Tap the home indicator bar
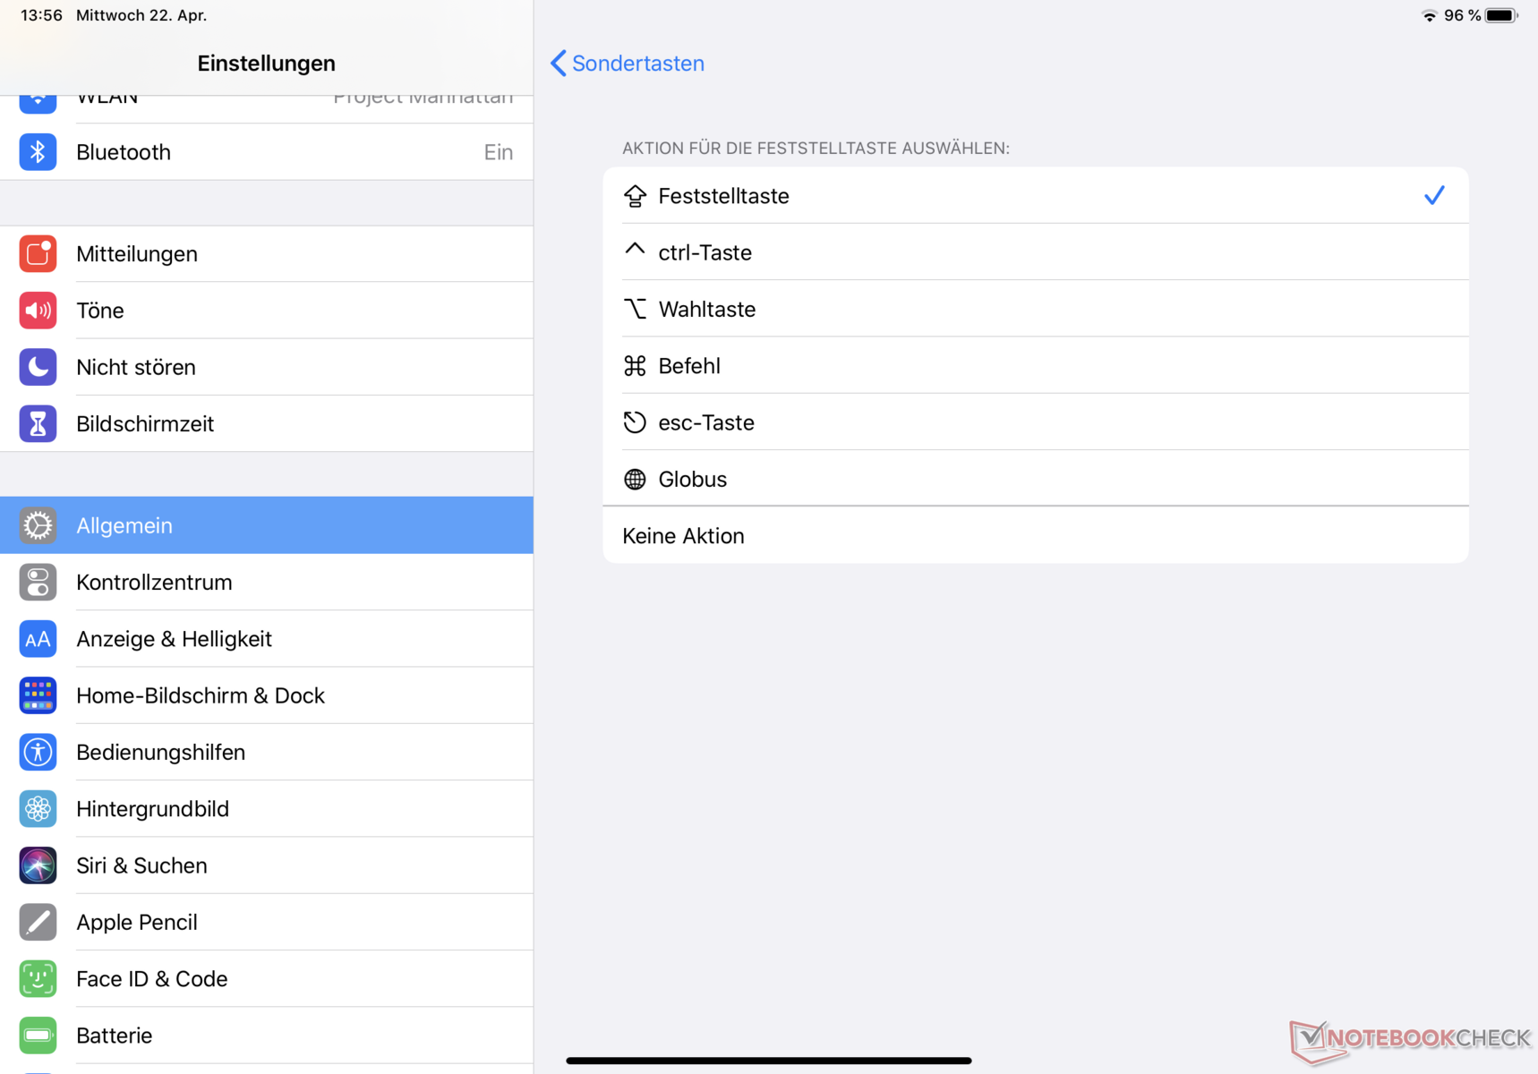Image resolution: width=1538 pixels, height=1074 pixels. [x=768, y=1061]
